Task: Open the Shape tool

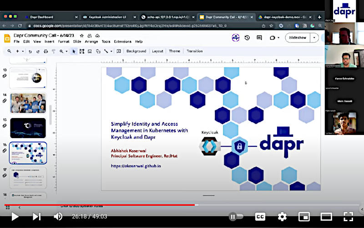Action: (x=98, y=51)
